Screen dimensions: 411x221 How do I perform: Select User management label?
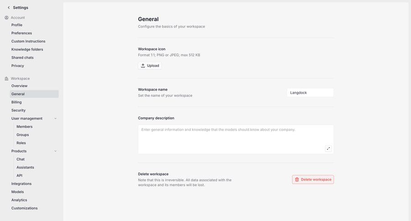pos(27,119)
